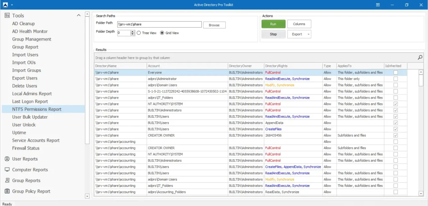The width and height of the screenshot is (428, 206).
Task: Toggle IsInherited checkbox in the AppendData row
Action: 395,123
